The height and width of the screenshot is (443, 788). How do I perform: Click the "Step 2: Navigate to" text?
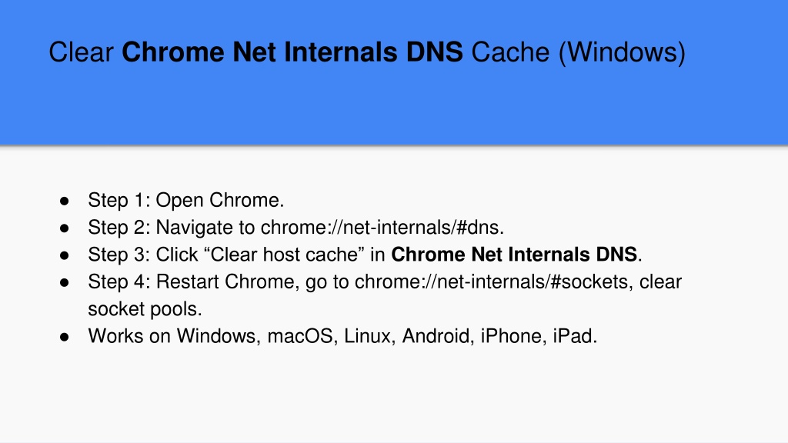click(x=172, y=228)
